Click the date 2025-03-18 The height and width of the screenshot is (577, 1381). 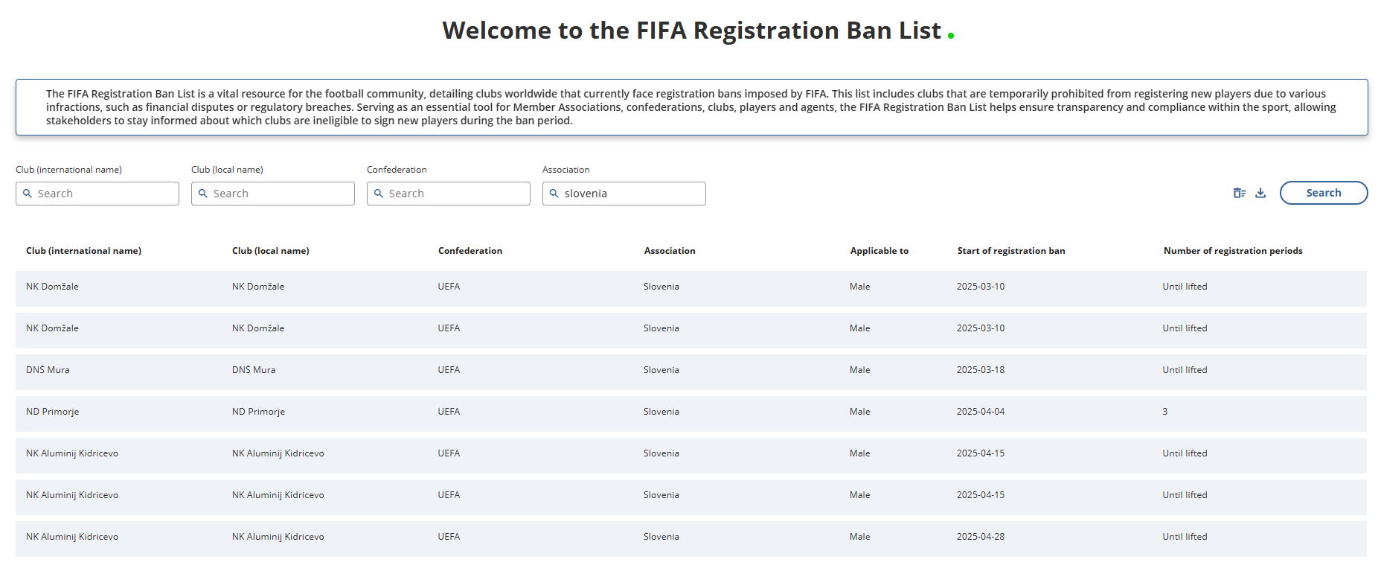(981, 370)
